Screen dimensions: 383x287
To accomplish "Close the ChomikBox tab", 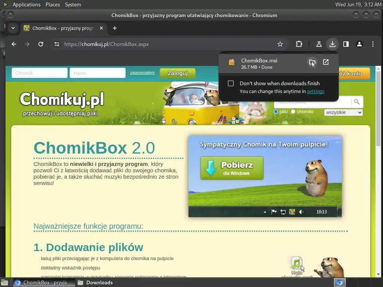I will point(101,28).
